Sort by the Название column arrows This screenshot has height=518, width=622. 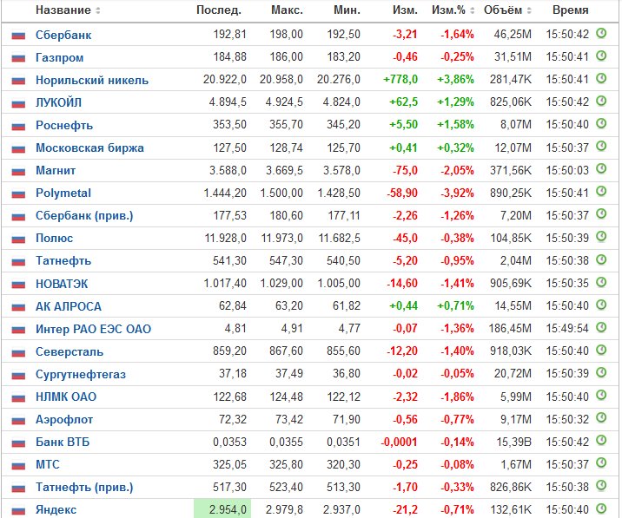(x=97, y=10)
